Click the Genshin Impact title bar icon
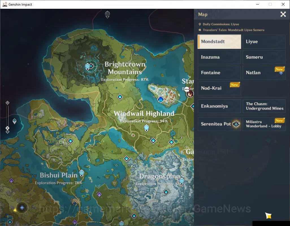The image size is (290, 226). [x=5, y=4]
